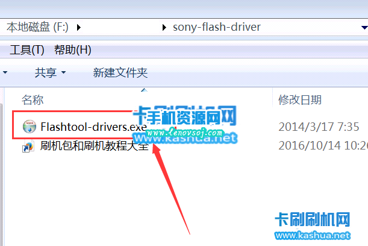Click the Flashtool-drivers.exe installer icon
The height and width of the screenshot is (246, 368).
(x=30, y=127)
